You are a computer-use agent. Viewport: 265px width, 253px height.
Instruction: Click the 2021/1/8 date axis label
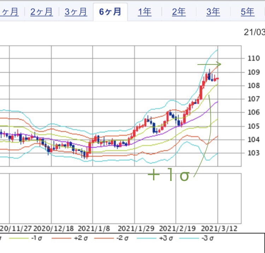(x=94, y=229)
